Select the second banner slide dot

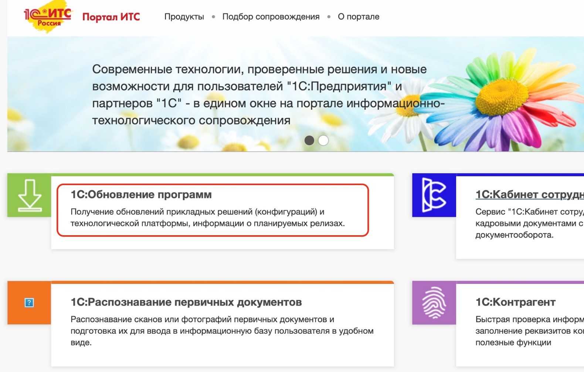tap(323, 140)
